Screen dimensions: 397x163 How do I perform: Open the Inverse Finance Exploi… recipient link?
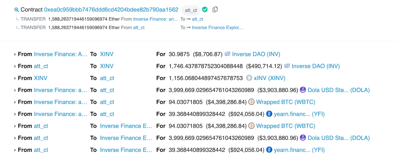tap(217, 28)
